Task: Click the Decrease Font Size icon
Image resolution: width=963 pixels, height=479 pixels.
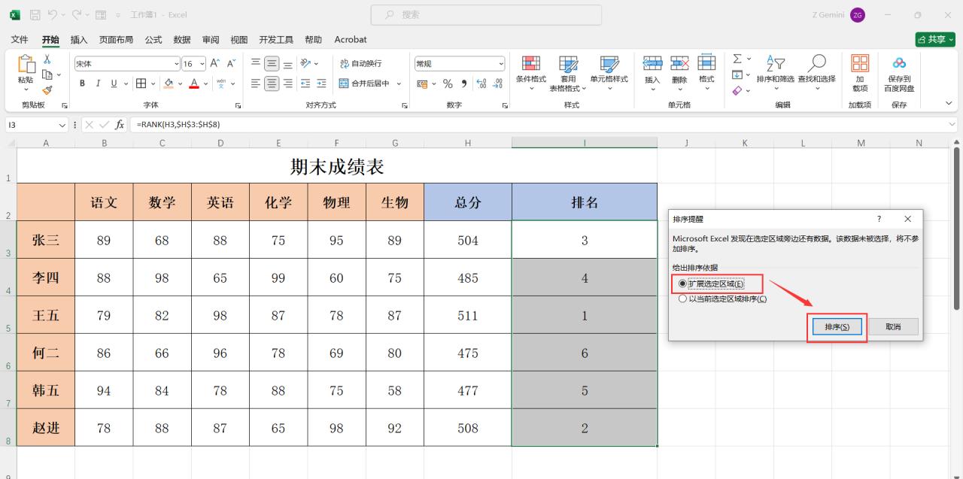Action: point(232,64)
